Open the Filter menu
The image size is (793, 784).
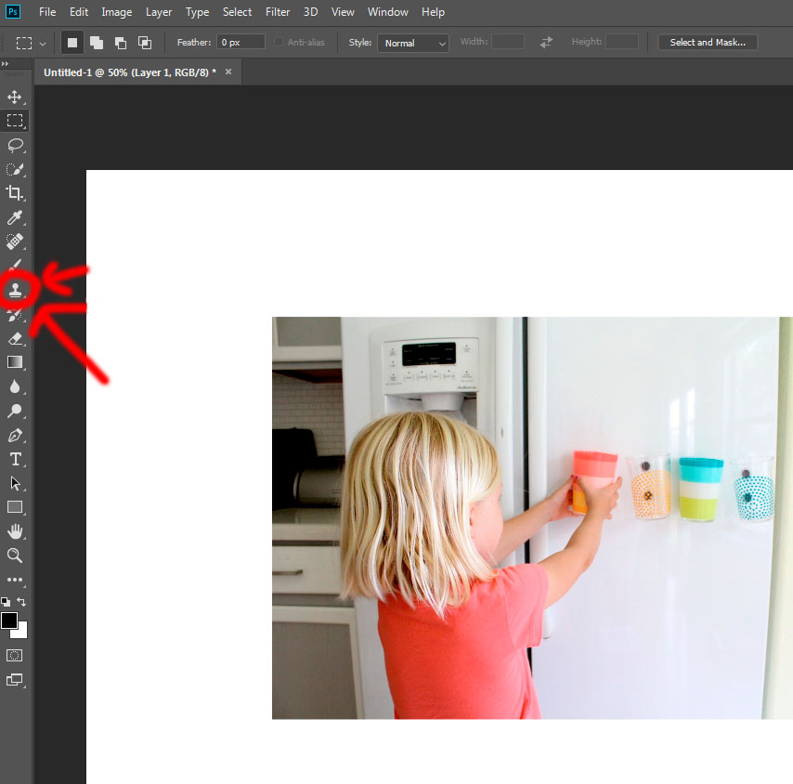click(x=278, y=12)
